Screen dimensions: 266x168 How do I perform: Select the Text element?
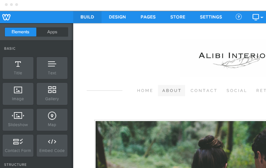(52, 68)
